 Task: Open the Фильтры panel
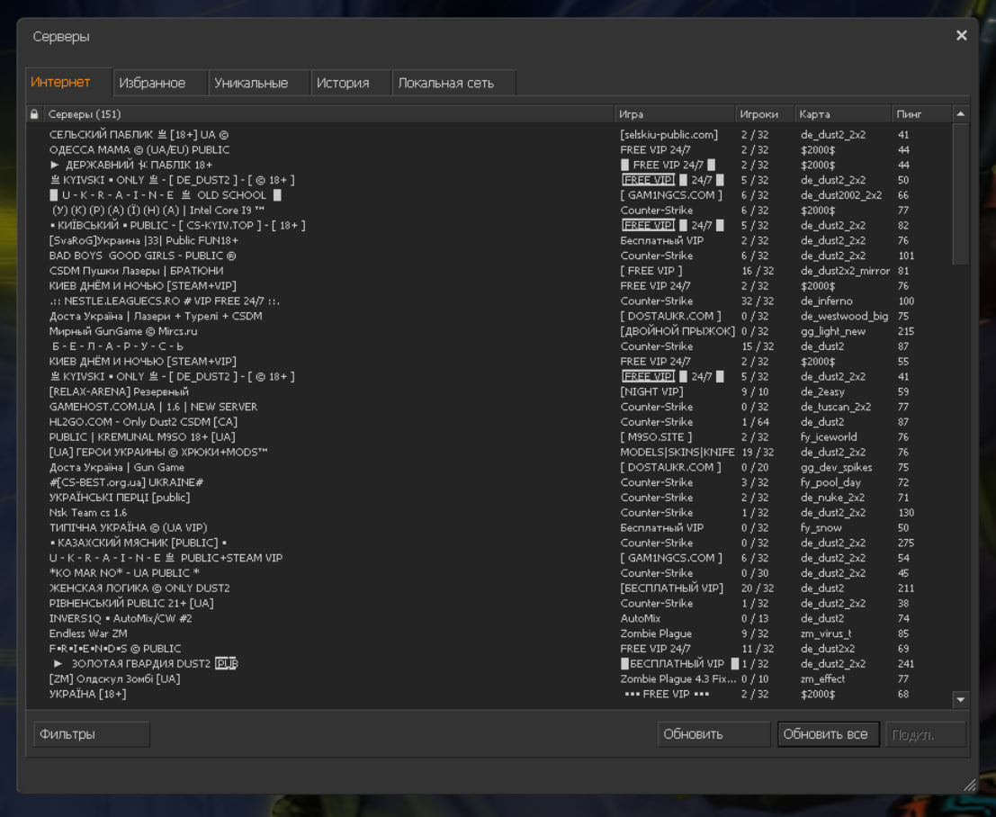(91, 734)
